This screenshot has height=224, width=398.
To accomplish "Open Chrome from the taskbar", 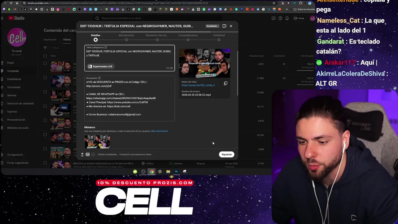I will 151,171.
